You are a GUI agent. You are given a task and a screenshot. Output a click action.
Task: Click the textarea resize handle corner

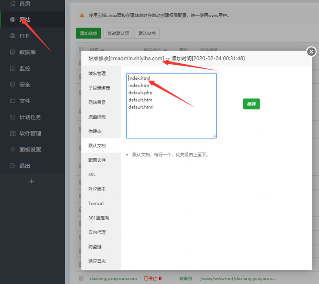pyautogui.click(x=214, y=136)
